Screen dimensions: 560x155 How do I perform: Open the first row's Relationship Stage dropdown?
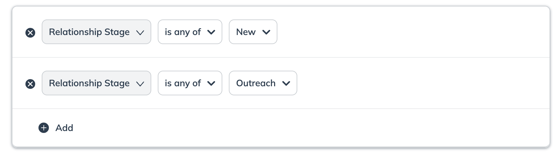tap(89, 32)
